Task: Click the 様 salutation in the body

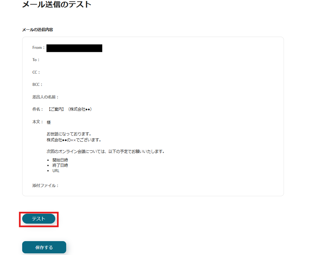Action: click(x=49, y=123)
